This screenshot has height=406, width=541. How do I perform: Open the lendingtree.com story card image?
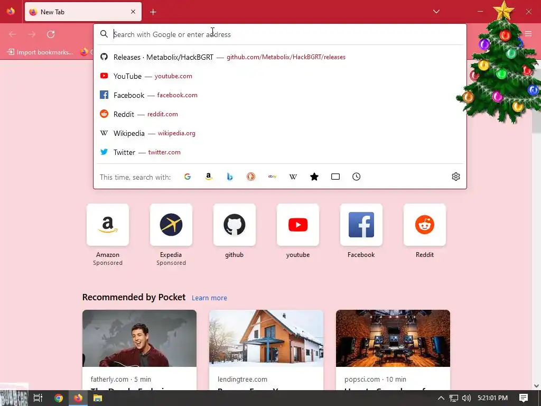pyautogui.click(x=266, y=338)
